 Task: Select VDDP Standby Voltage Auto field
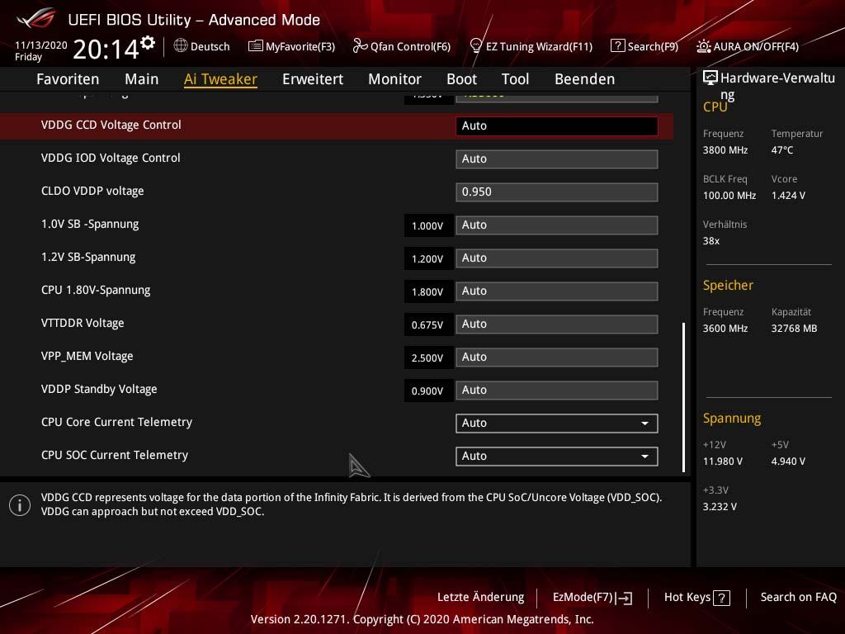557,390
